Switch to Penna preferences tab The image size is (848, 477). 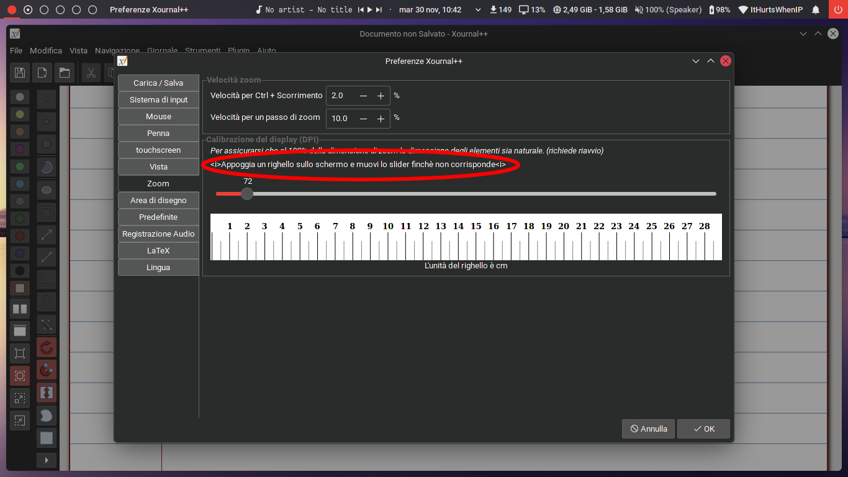pos(158,133)
